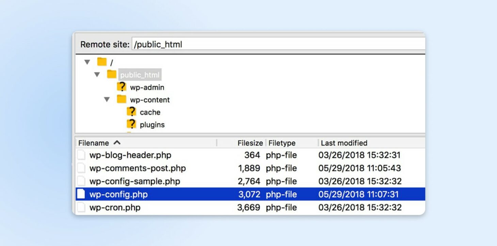Screen dimensions: 497x246
Task: Select the wp-blog-header.php file
Action: click(x=129, y=155)
